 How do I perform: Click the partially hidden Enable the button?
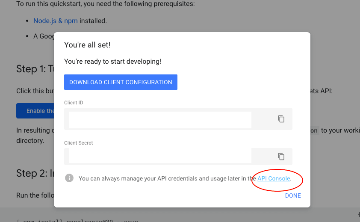[x=35, y=111]
